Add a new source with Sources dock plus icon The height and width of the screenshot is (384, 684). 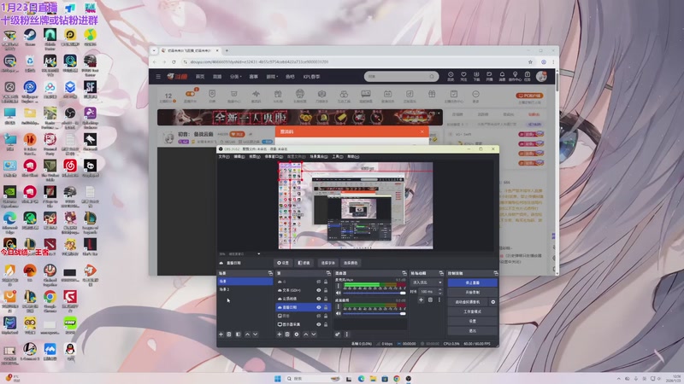coord(280,335)
